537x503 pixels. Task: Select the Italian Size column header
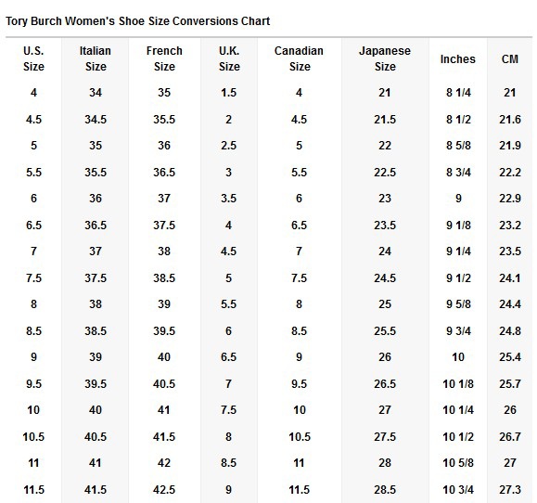coord(96,58)
